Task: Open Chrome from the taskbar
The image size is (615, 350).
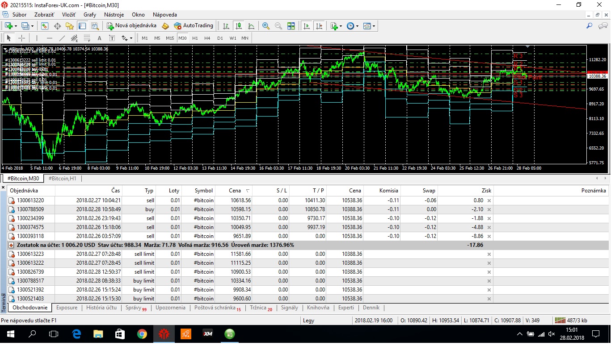Action: pyautogui.click(x=142, y=333)
